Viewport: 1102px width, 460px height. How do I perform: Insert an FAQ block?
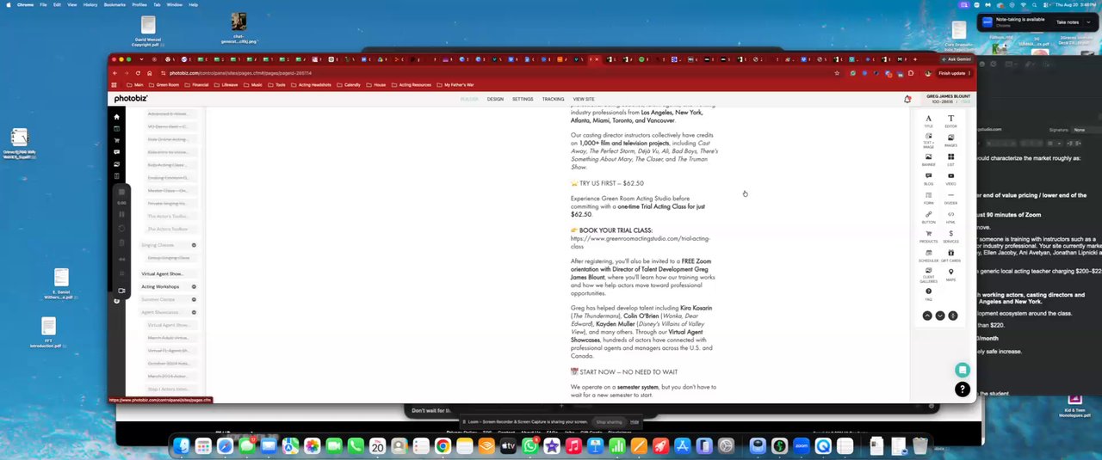click(x=928, y=294)
